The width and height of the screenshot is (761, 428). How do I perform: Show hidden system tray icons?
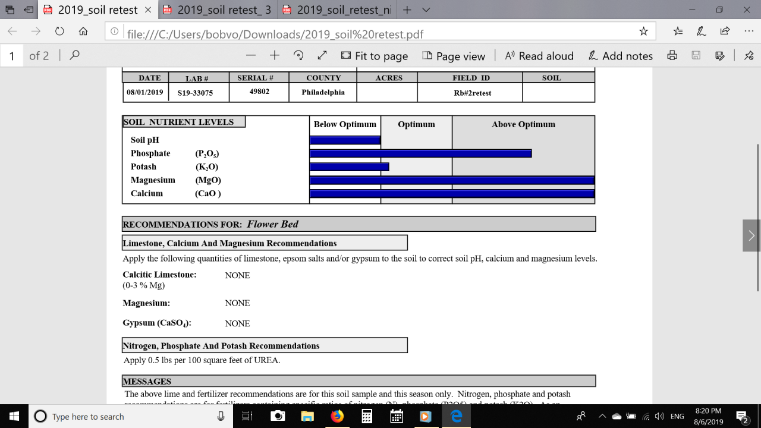tap(602, 416)
